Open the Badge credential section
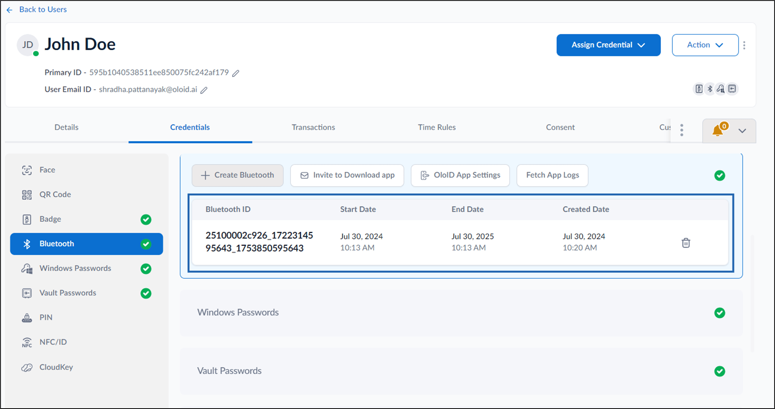Viewport: 775px width, 409px height. [87, 219]
